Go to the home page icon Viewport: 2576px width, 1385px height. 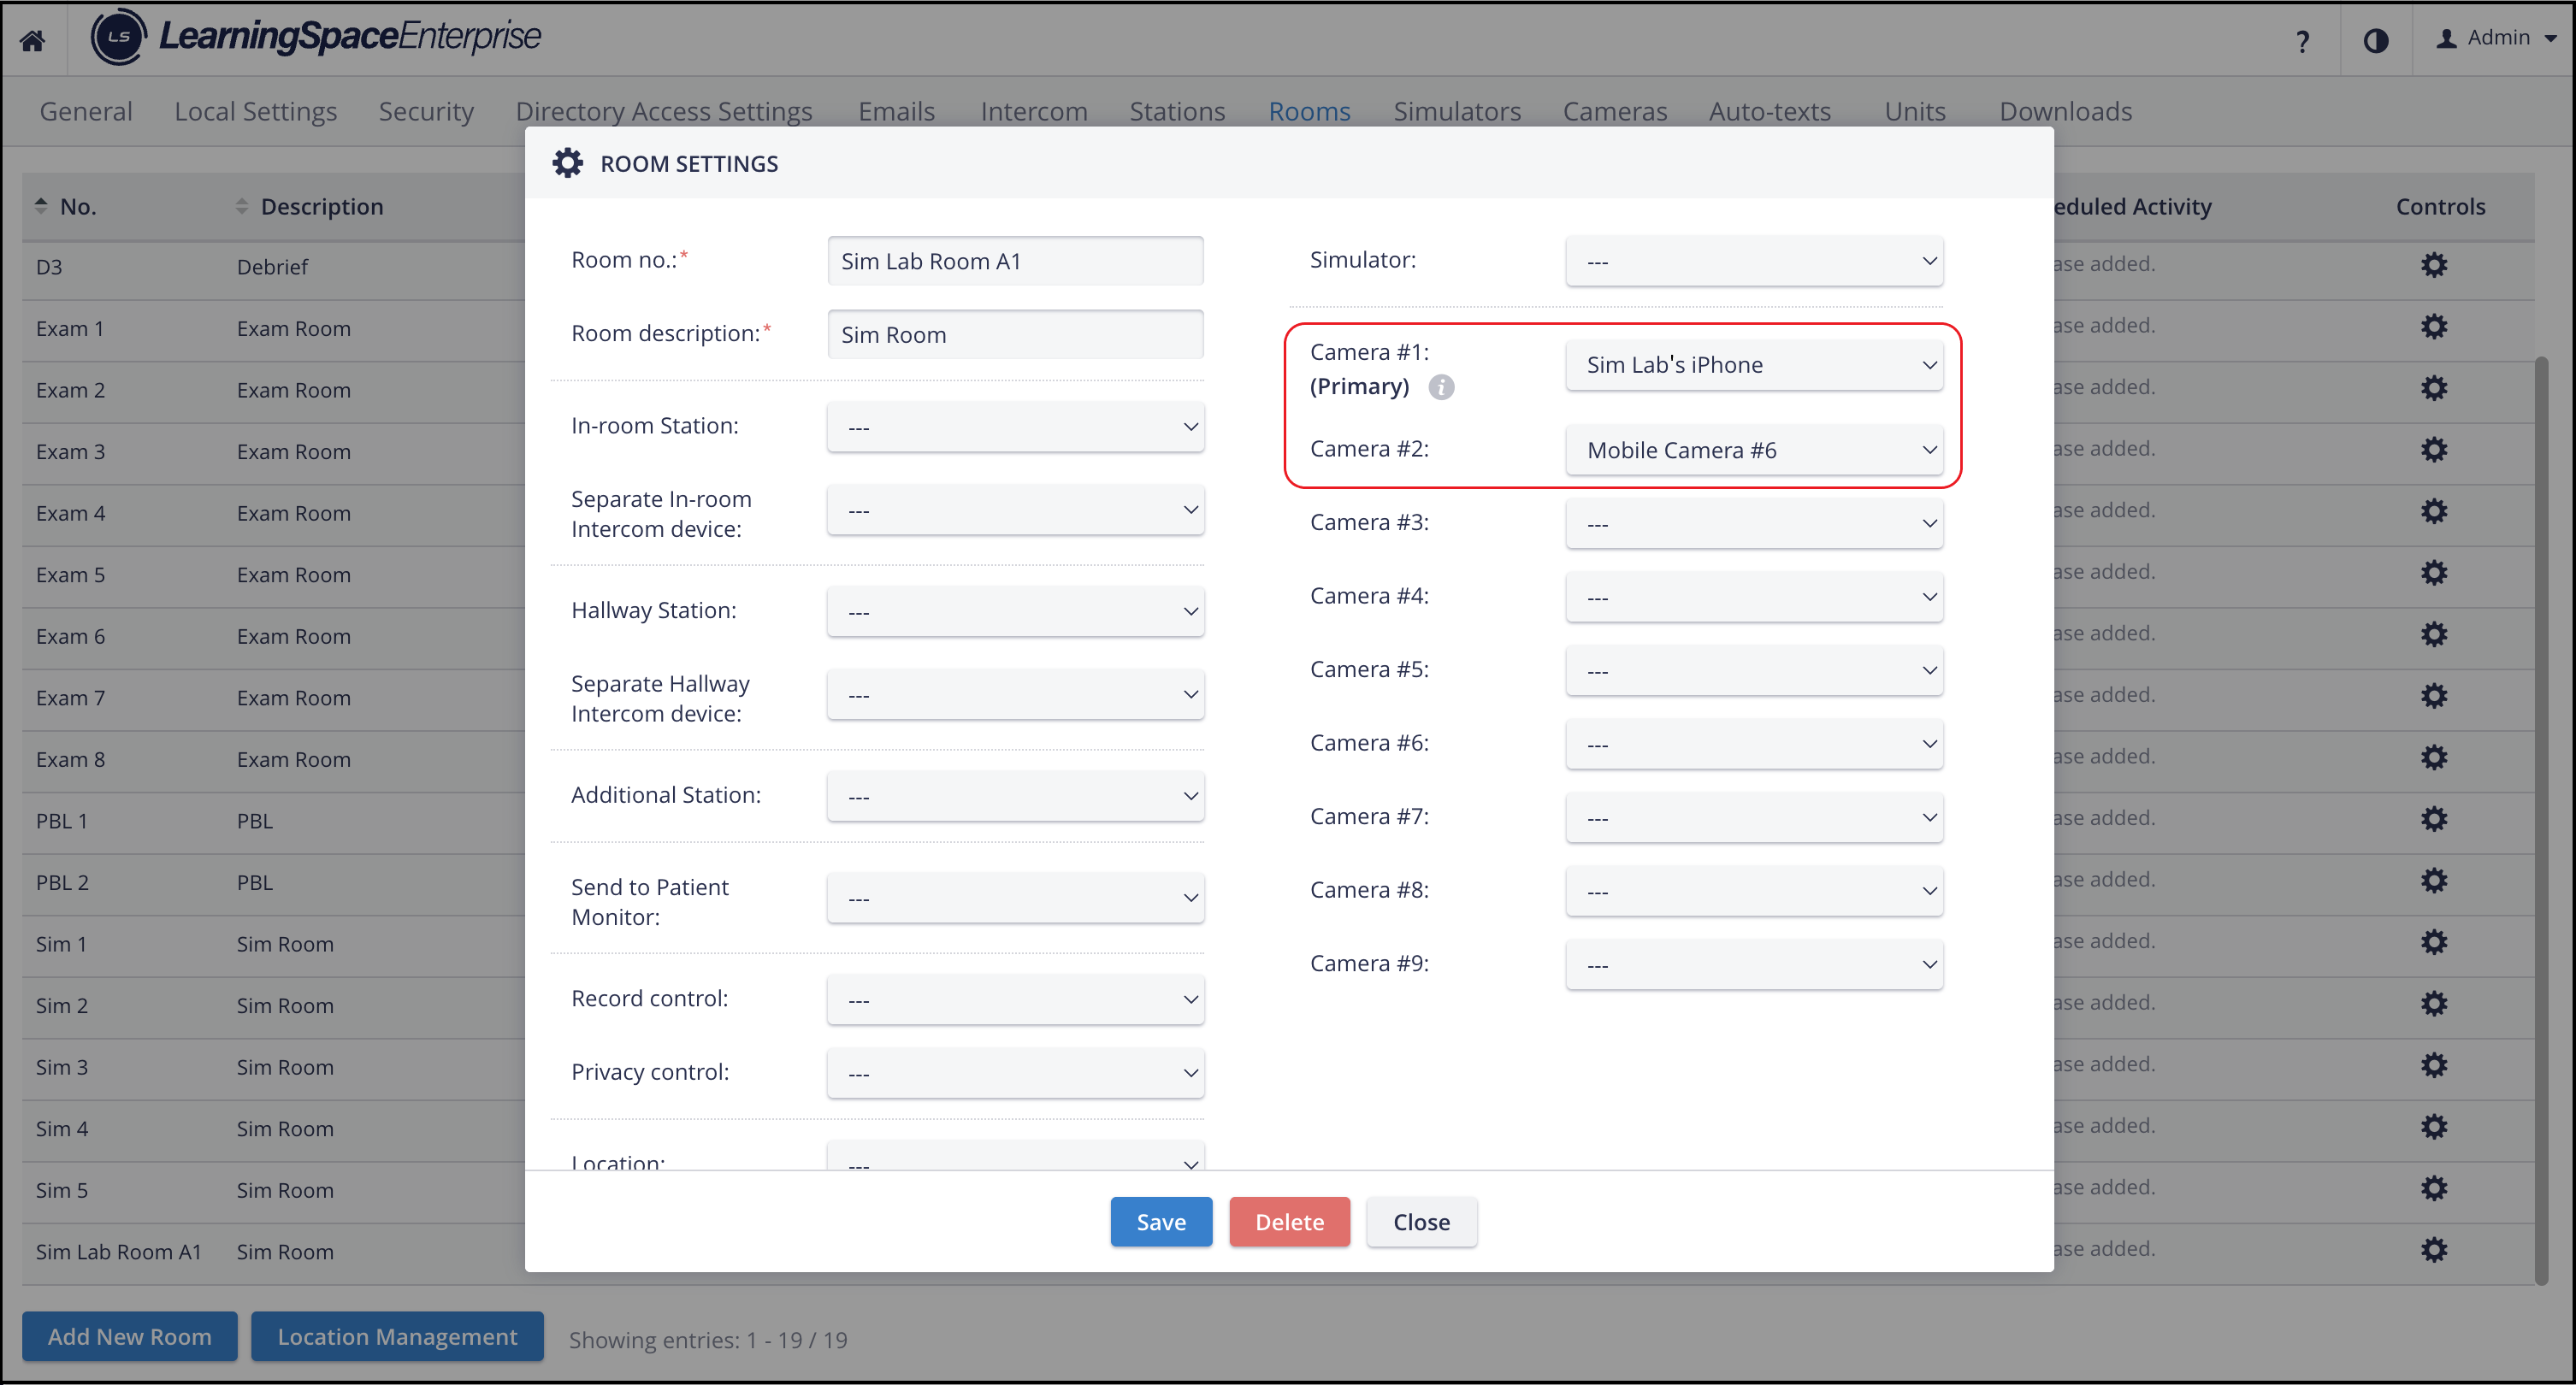[x=32, y=40]
